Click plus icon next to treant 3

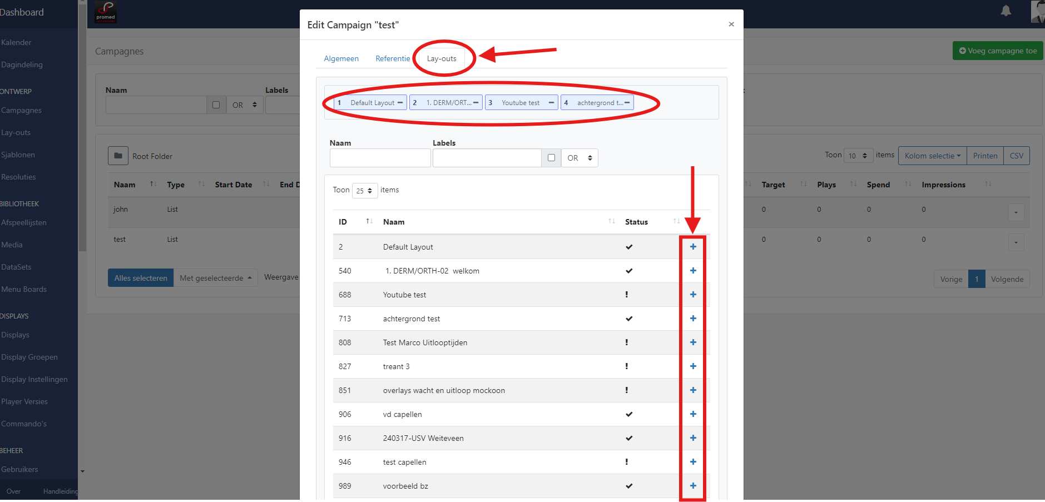click(693, 366)
